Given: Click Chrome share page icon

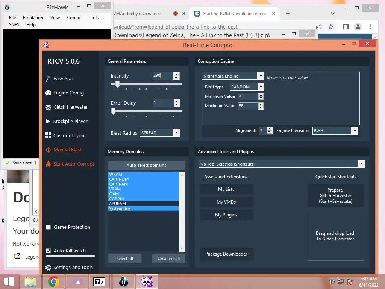Looking at the screenshot, I should click(319, 27).
